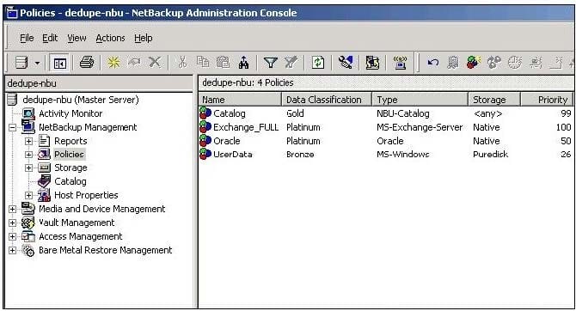
Task: Open the server list dropdown arrow
Action: click(x=37, y=64)
